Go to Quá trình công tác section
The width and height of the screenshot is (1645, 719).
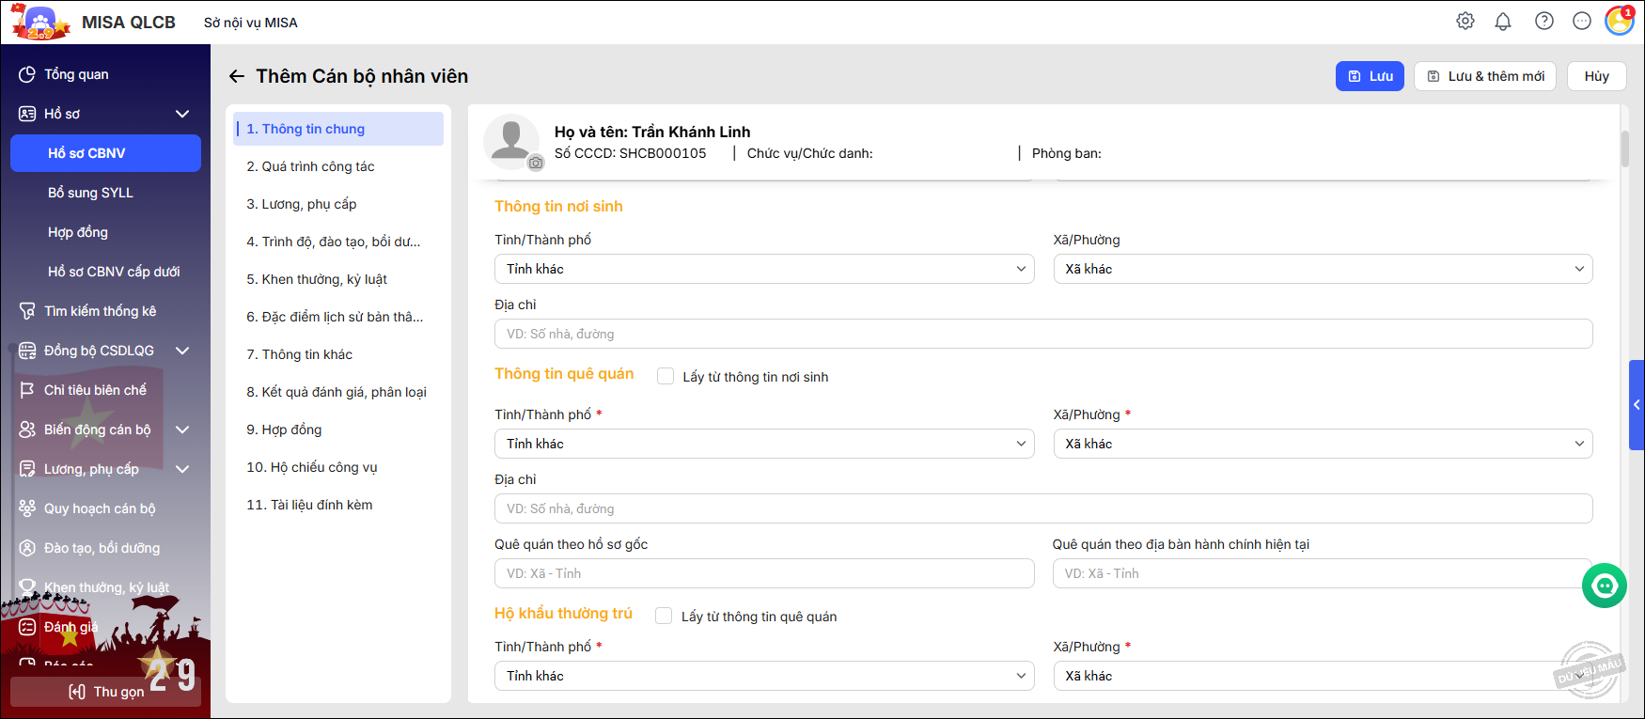(310, 166)
